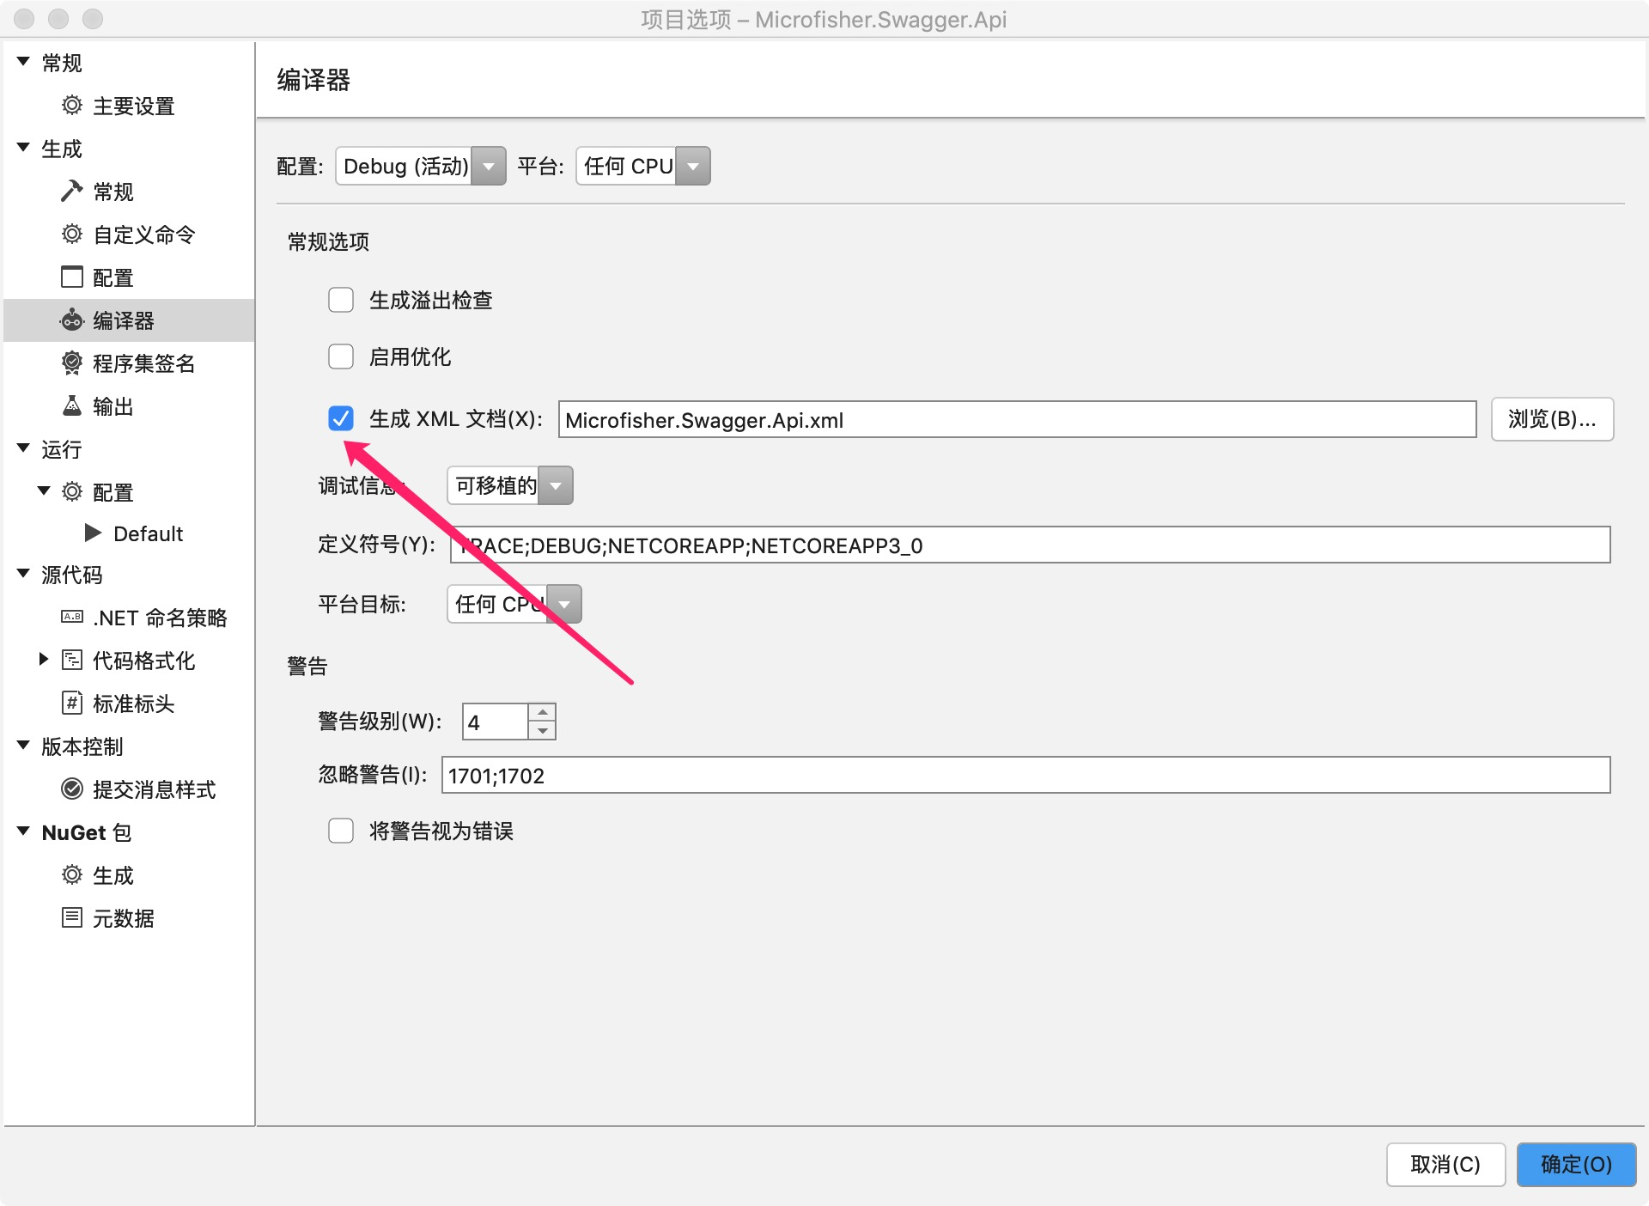The width and height of the screenshot is (1649, 1206).
Task: Click the hammer icon beside 常规 under 生成
Action: (71, 191)
